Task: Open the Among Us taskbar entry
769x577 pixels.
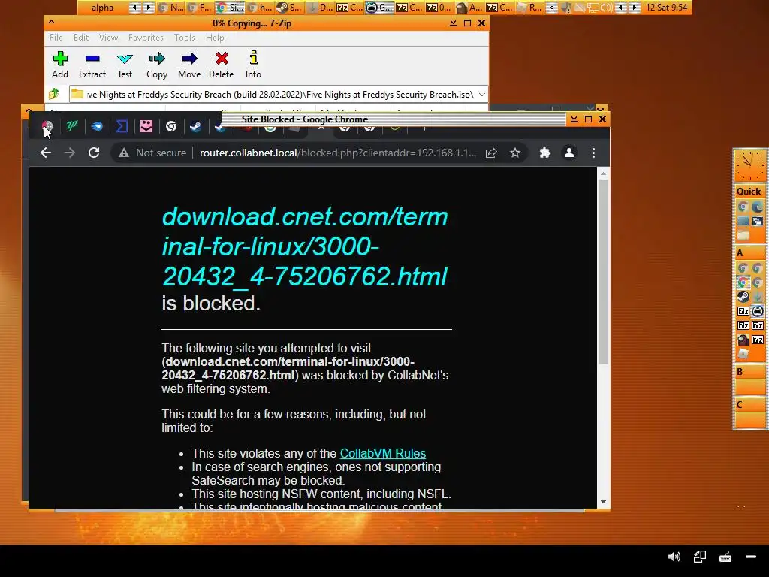Action: point(469,8)
